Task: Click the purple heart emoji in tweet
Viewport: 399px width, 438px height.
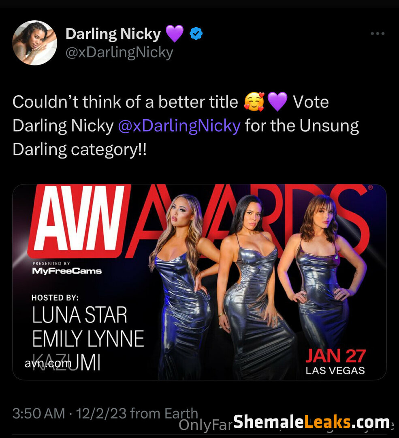Action: (277, 102)
